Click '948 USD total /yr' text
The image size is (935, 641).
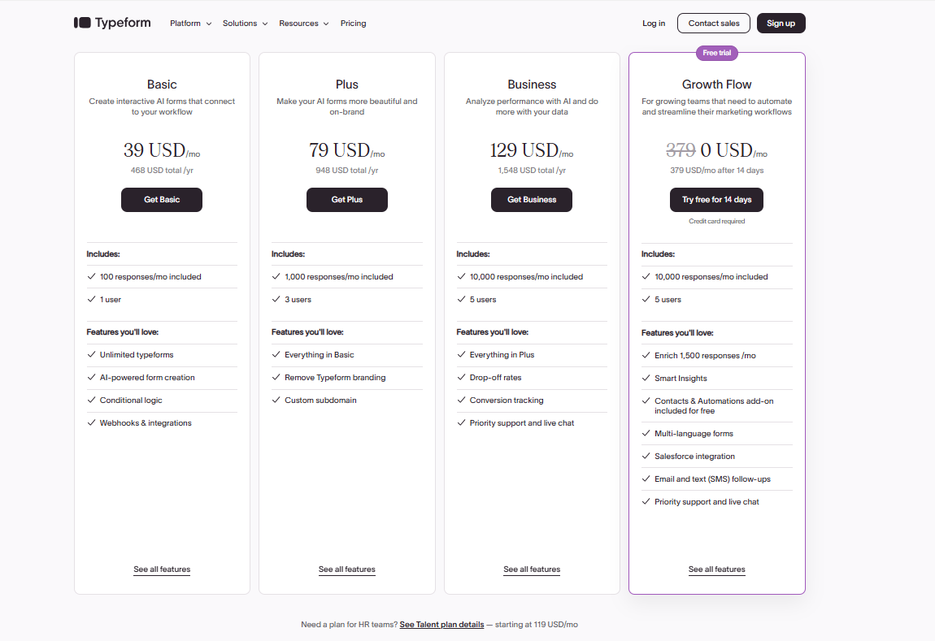click(347, 171)
